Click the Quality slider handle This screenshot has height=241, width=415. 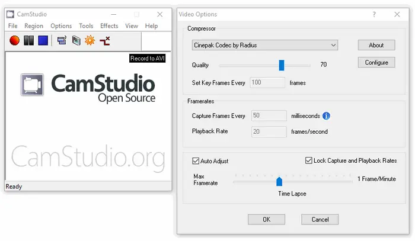282,65
